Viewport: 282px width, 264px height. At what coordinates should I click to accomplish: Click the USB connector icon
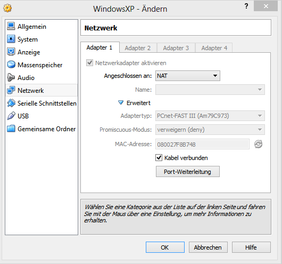(x=11, y=116)
